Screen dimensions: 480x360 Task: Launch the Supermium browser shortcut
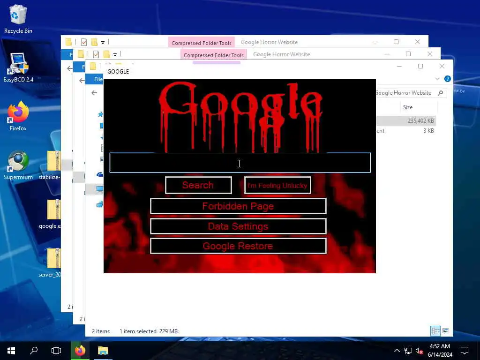tap(18, 165)
